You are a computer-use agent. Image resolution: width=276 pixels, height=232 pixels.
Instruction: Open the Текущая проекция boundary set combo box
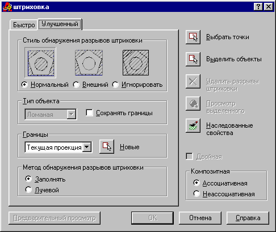coord(58,147)
